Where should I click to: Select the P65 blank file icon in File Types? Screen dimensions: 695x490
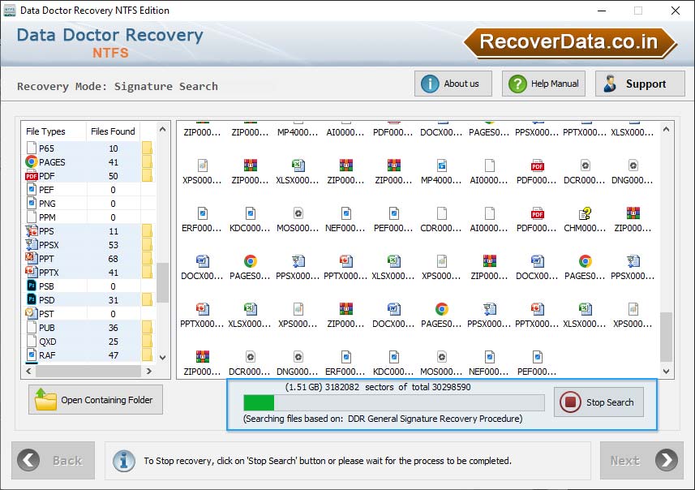pyautogui.click(x=32, y=148)
